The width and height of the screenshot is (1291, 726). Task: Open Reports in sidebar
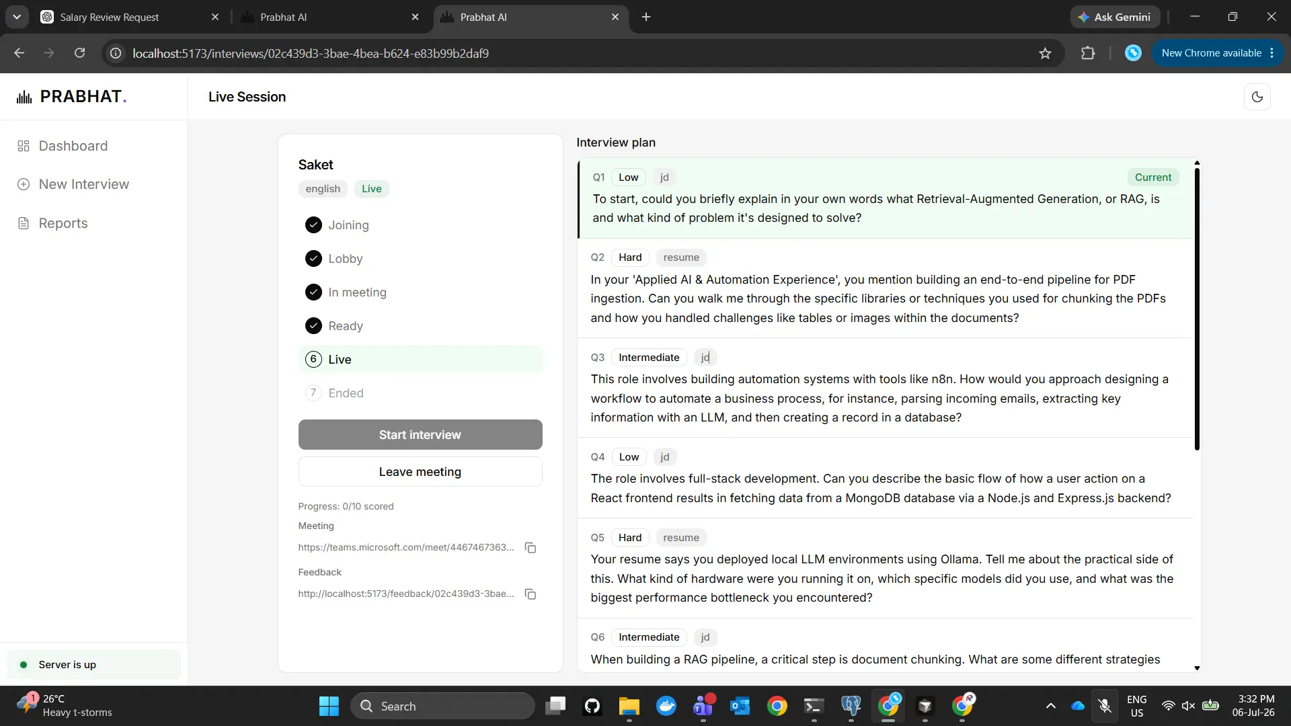(x=63, y=223)
